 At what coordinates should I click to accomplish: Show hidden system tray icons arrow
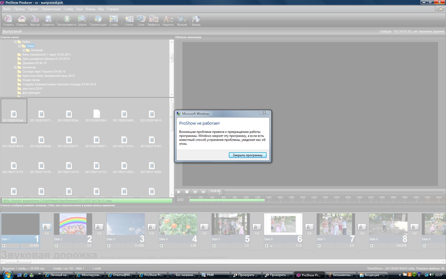[400, 275]
